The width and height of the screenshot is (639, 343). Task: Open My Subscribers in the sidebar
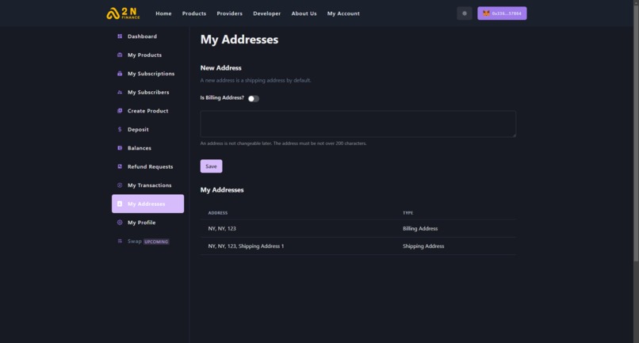(x=148, y=92)
